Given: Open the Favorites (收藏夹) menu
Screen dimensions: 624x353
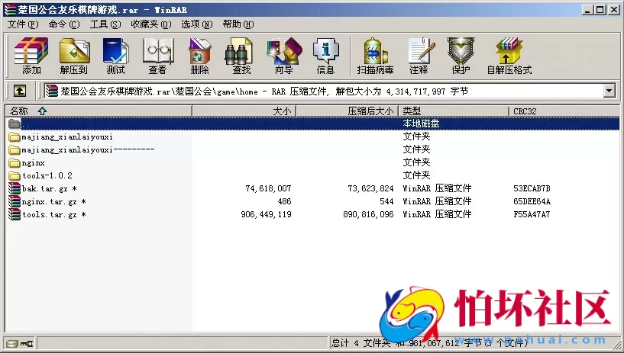Looking at the screenshot, I should tap(151, 24).
